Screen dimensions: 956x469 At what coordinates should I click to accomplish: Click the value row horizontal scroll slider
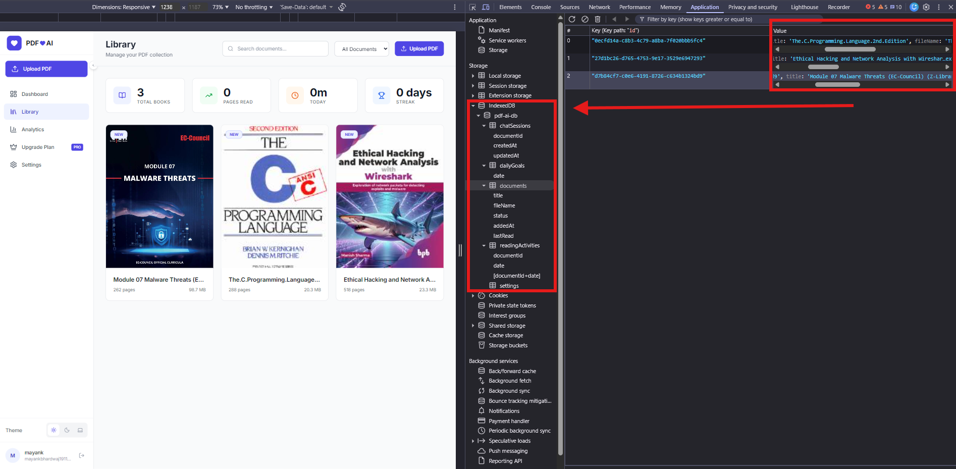tap(851, 49)
